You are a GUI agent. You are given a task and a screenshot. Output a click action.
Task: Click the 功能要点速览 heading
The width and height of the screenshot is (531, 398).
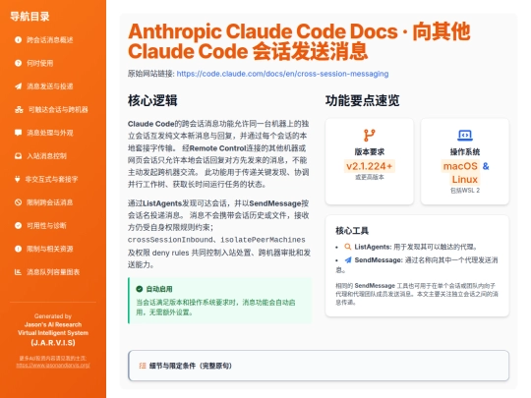[x=362, y=100]
